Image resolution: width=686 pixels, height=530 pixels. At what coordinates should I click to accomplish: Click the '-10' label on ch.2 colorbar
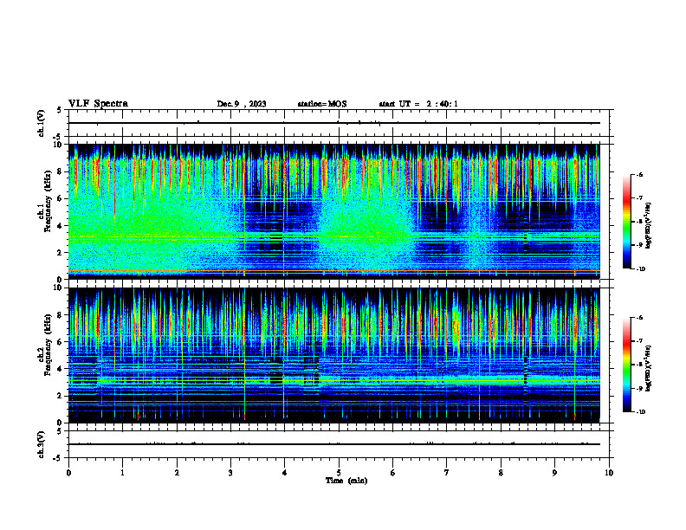(x=640, y=412)
